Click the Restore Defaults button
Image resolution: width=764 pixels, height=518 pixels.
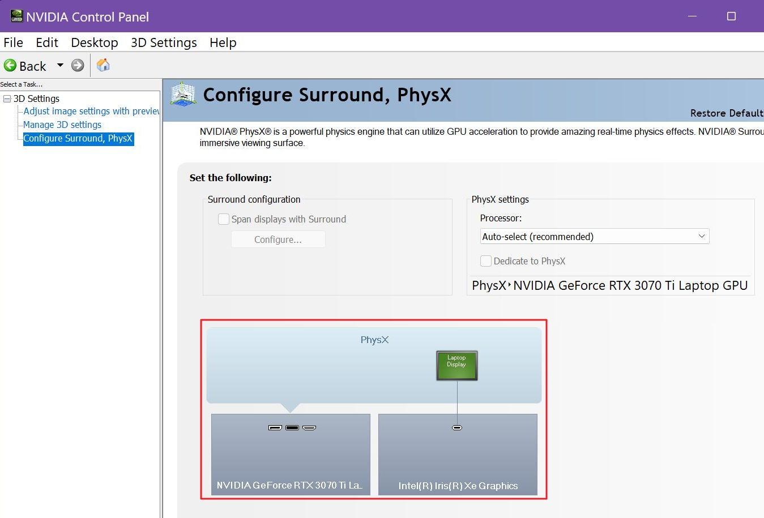(x=727, y=113)
